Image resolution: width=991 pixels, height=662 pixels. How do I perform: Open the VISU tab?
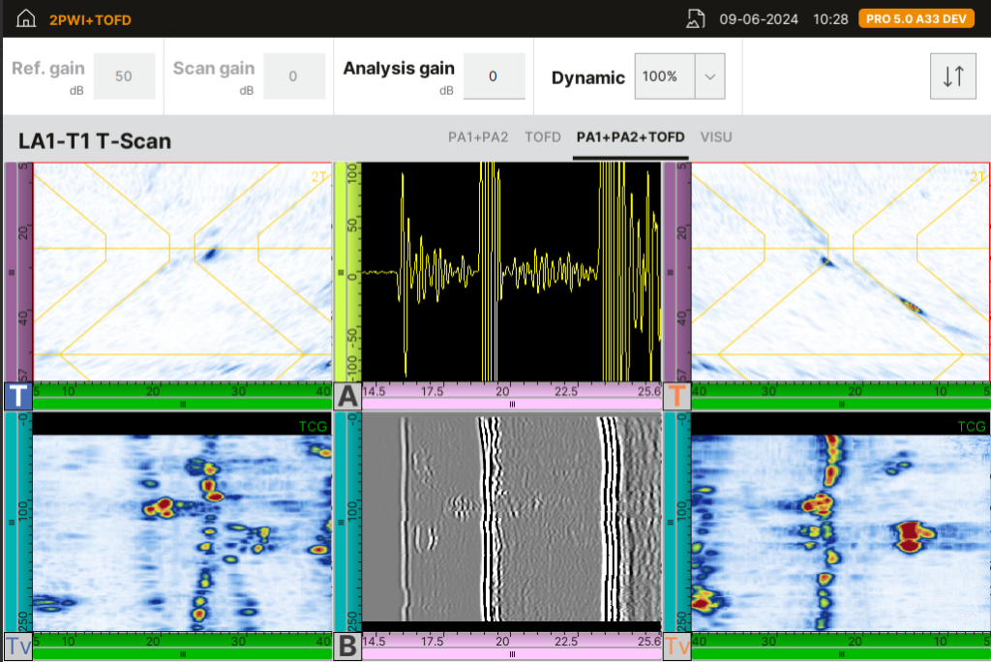coord(716,137)
